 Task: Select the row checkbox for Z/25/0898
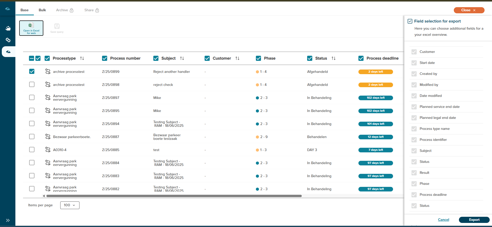(x=32, y=84)
